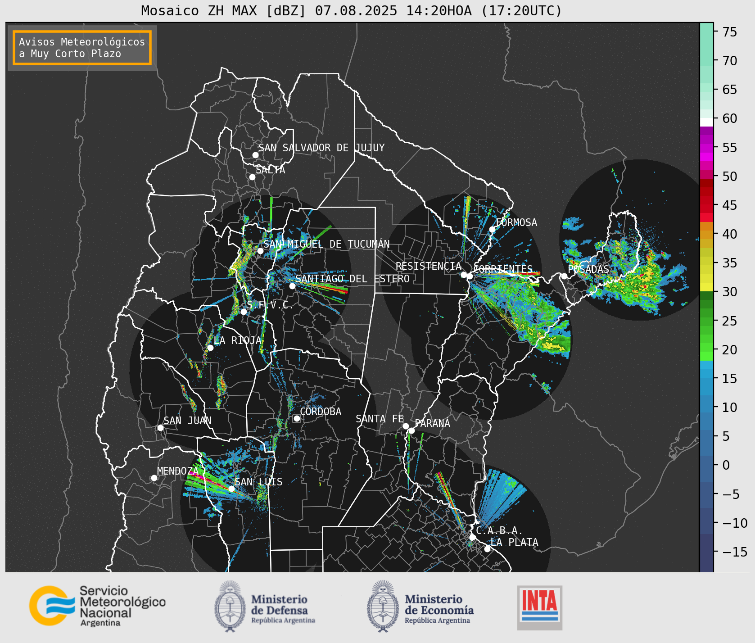This screenshot has height=643, width=755.
Task: Select the La Rioja city marker
Action: (210, 348)
